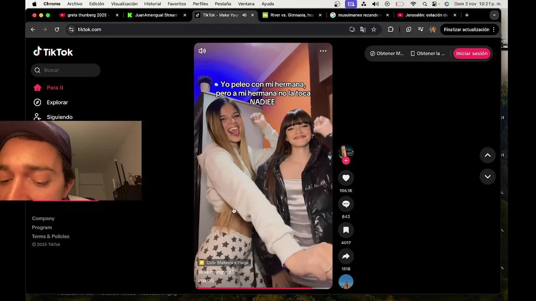
Task: Expand the tab search dropdown
Action: 494,15
